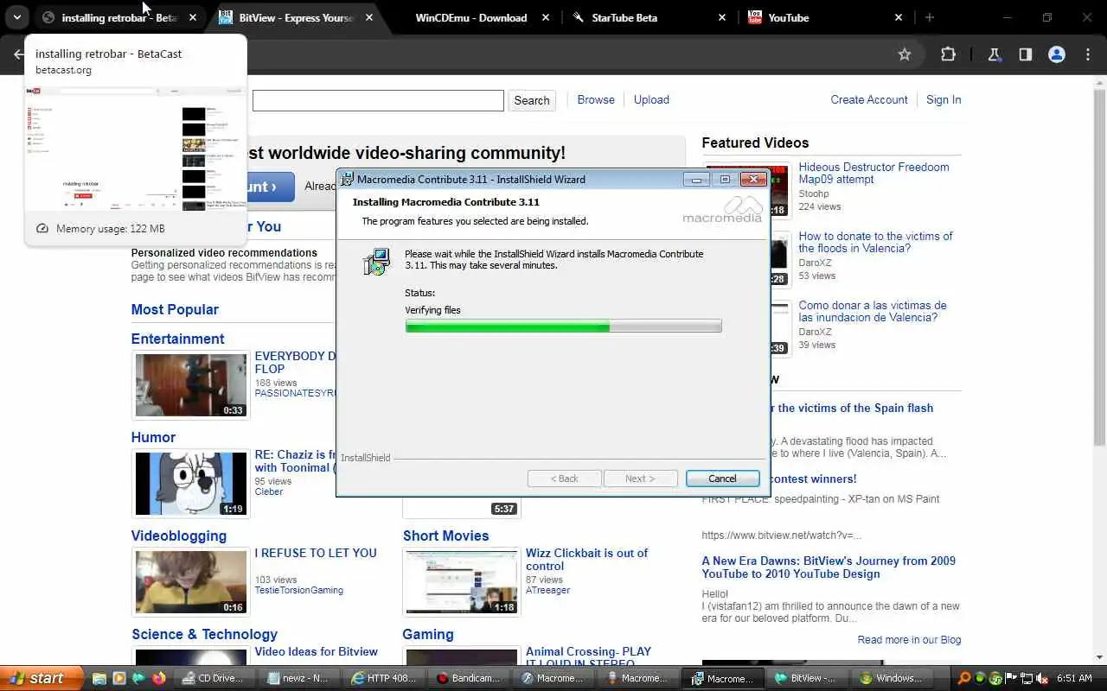Open I REFUSE TO LET YOU video title
The image size is (1107, 691).
[316, 553]
